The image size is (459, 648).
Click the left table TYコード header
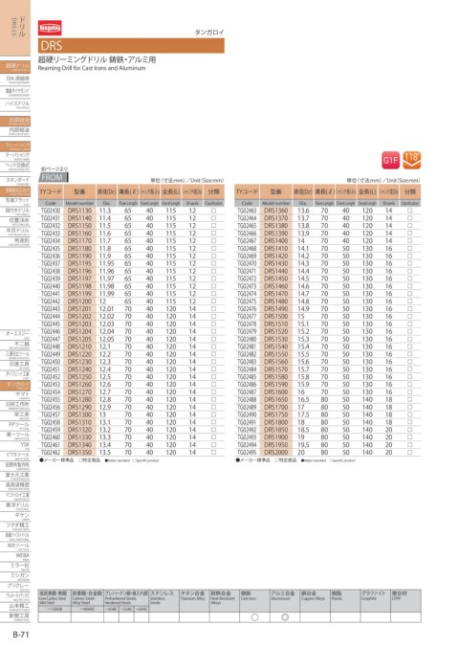pyautogui.click(x=51, y=191)
